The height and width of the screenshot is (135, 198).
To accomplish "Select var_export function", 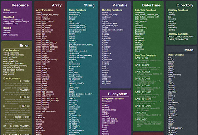I will coord(107,84).
